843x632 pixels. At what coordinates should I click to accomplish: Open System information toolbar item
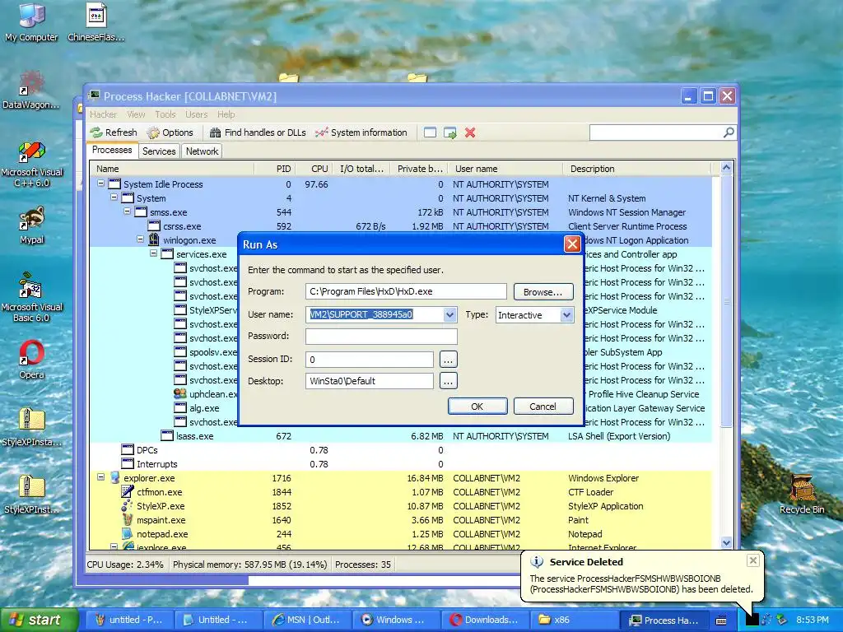tap(361, 132)
